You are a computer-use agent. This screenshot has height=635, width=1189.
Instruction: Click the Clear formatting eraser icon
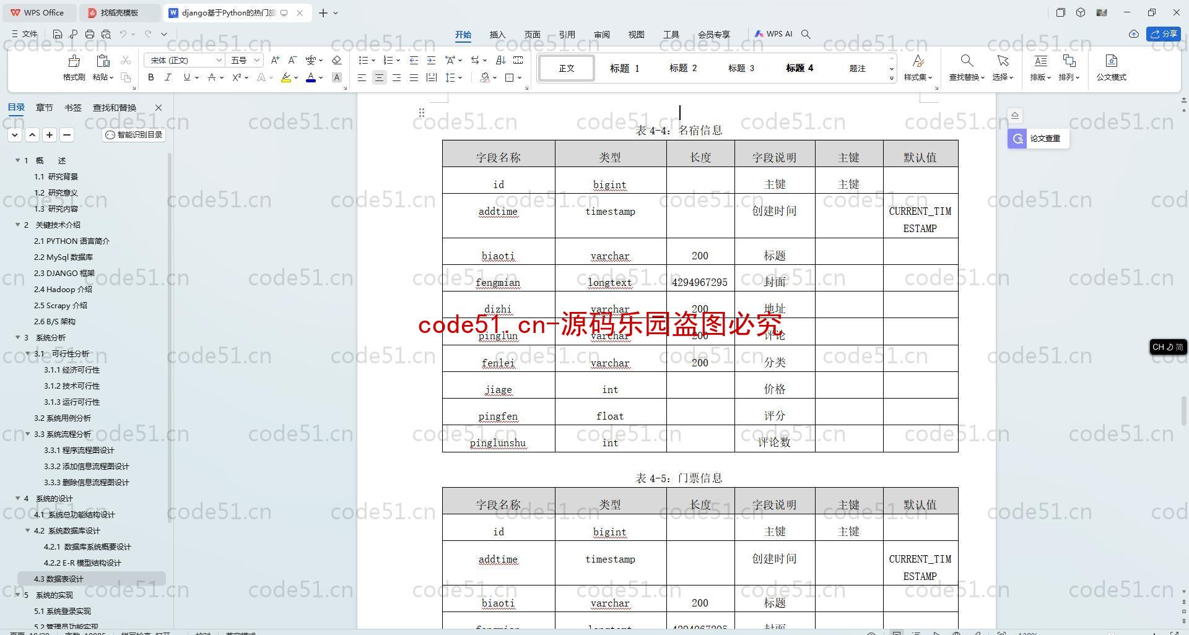[x=337, y=60]
